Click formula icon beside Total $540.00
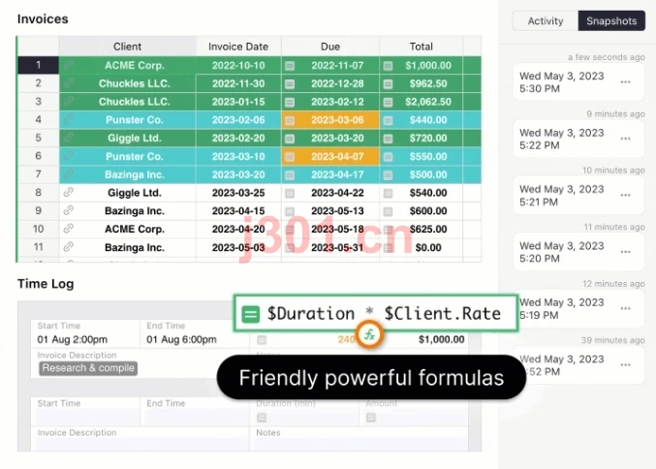This screenshot has height=469, width=656. (x=388, y=193)
